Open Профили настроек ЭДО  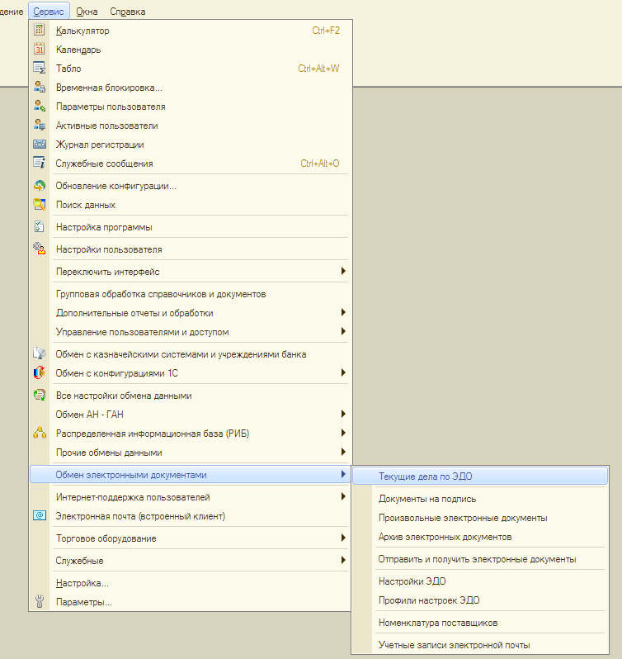coord(428,600)
